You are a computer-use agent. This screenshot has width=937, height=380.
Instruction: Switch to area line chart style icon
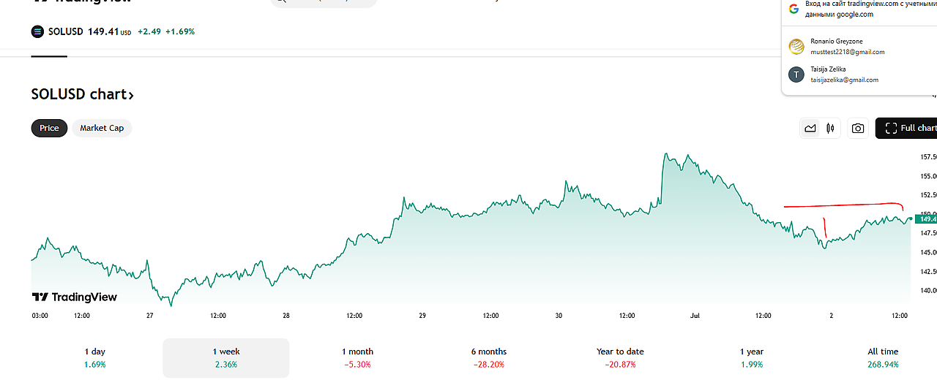tap(810, 128)
